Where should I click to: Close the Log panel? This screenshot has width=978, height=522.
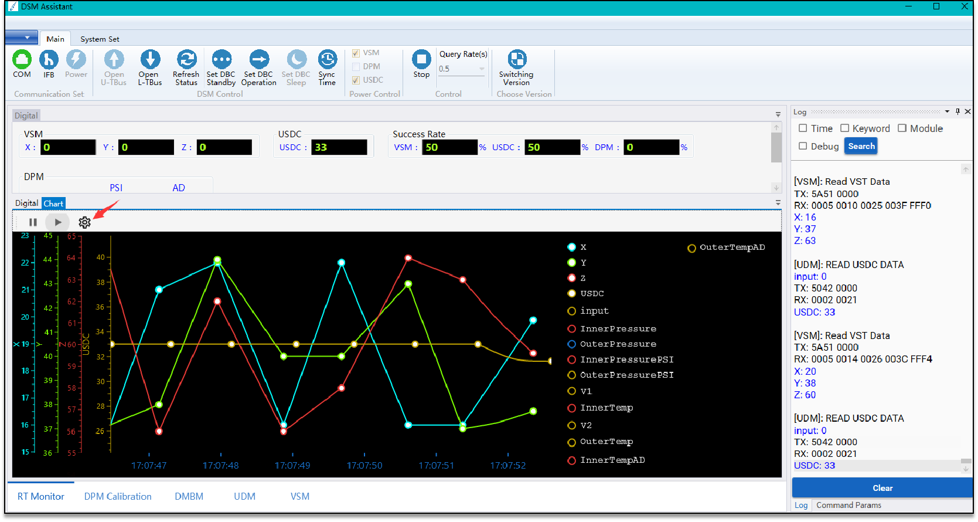(x=967, y=111)
